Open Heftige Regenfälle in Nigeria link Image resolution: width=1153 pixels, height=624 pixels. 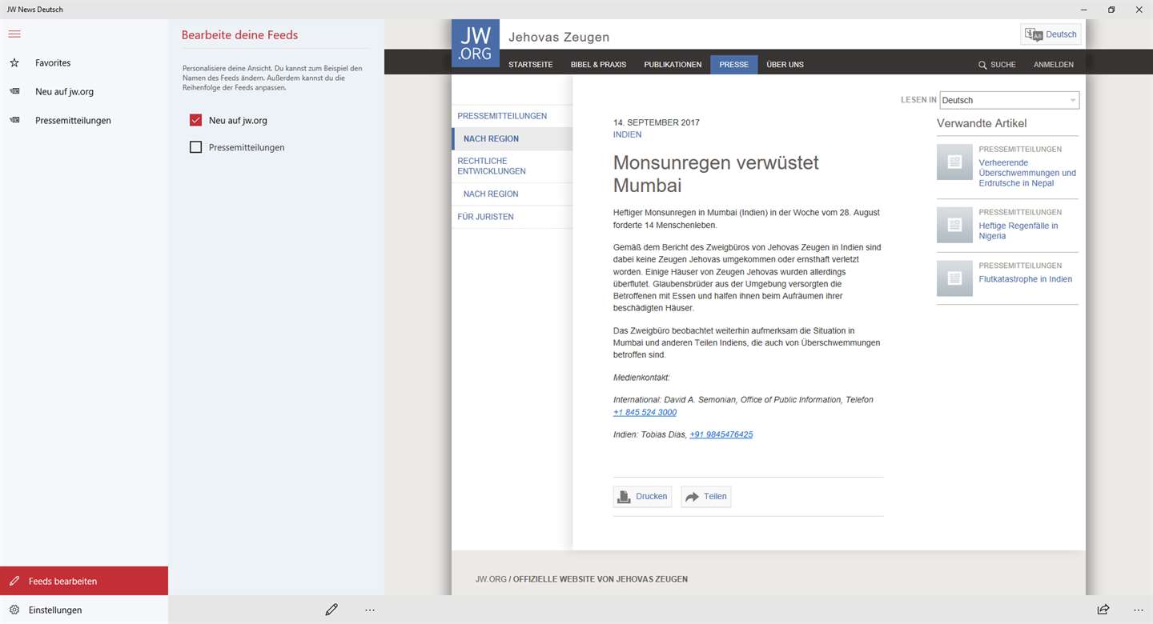1018,230
